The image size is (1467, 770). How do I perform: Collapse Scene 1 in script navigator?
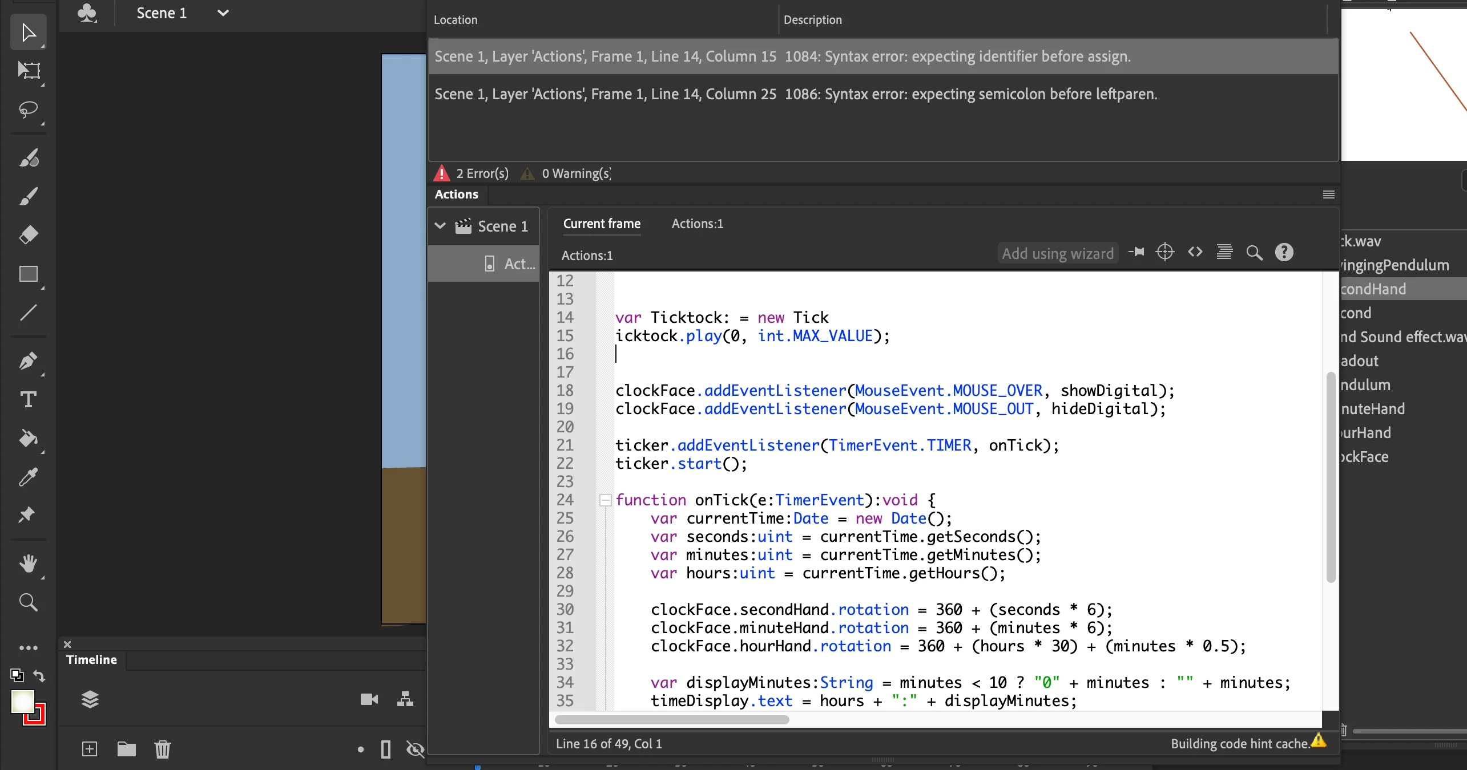(440, 226)
